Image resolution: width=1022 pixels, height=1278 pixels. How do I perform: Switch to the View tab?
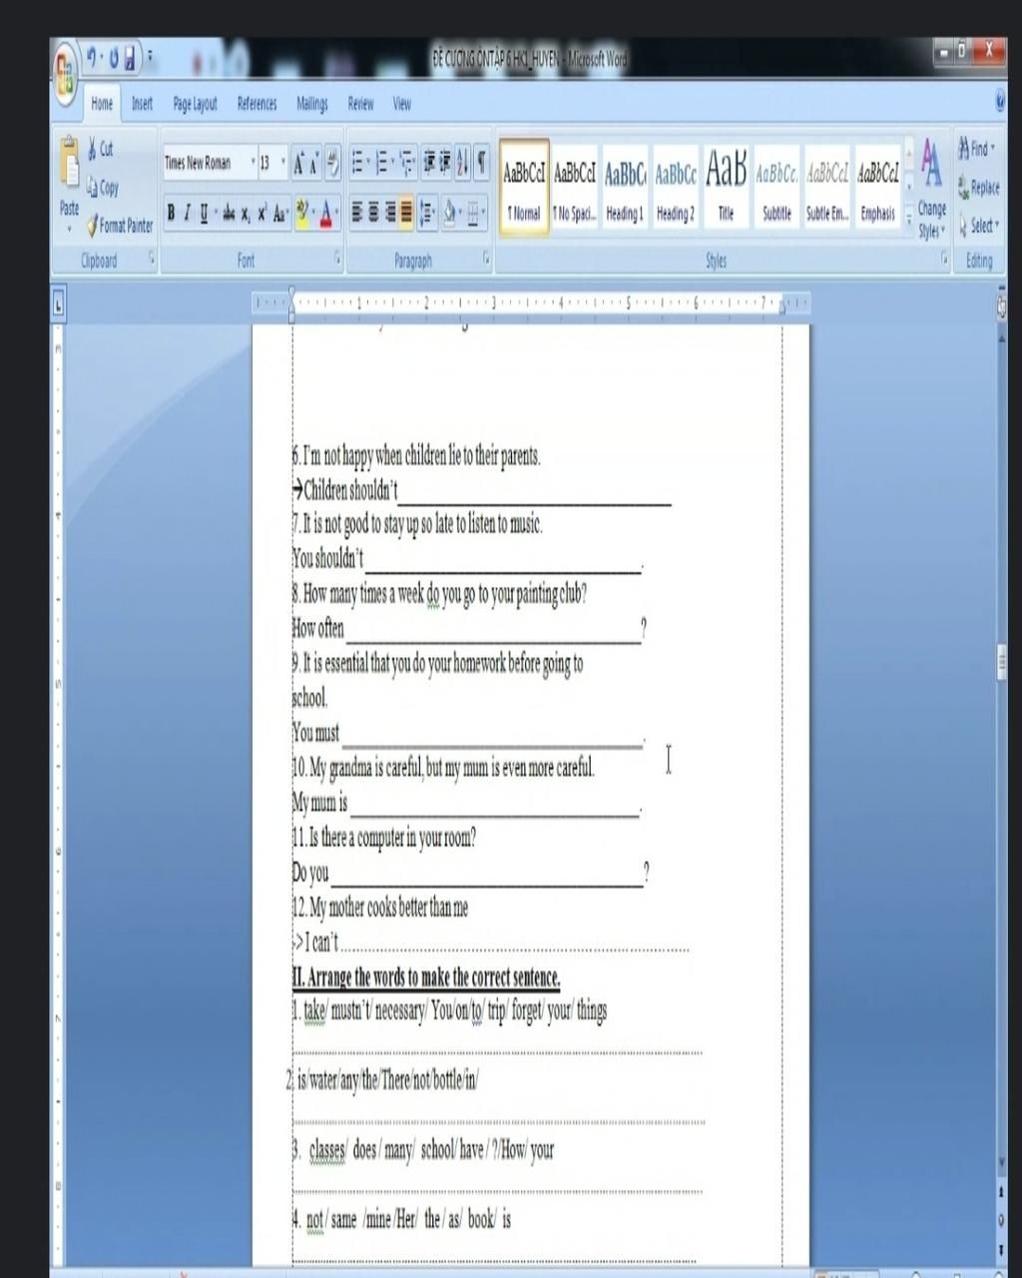coord(401,103)
